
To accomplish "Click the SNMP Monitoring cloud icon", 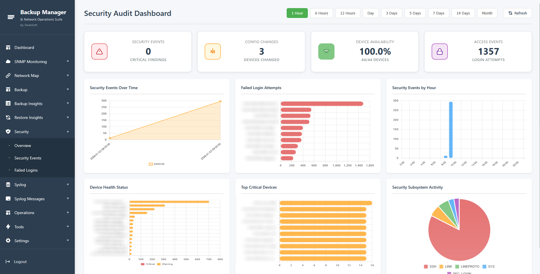I will tap(8, 62).
